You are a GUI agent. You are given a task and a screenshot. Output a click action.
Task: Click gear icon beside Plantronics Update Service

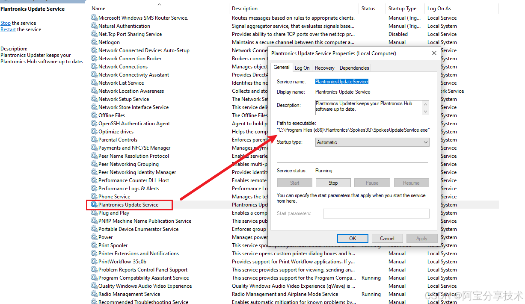94,205
